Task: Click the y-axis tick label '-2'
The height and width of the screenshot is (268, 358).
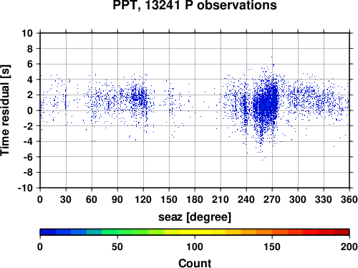Action: [x=29, y=126]
